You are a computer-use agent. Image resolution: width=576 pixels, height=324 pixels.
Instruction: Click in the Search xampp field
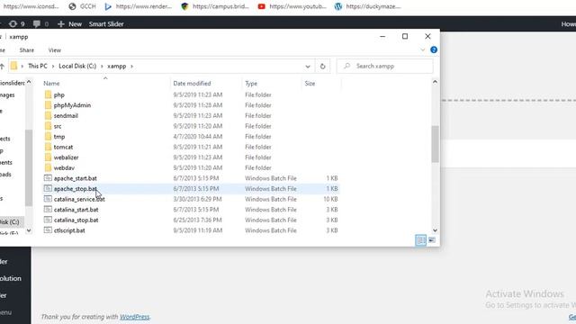click(384, 66)
